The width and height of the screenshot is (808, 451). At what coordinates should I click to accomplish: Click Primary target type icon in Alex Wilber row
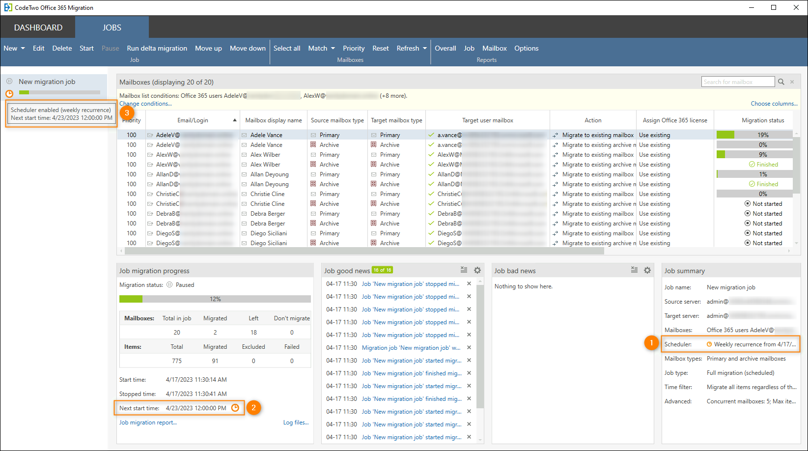[374, 155]
